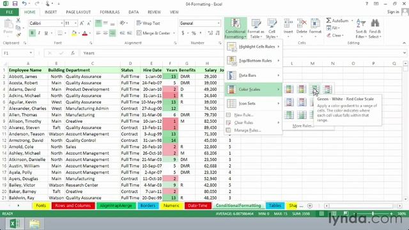
Task: Choose the first color scale in top row
Action: click(289, 89)
